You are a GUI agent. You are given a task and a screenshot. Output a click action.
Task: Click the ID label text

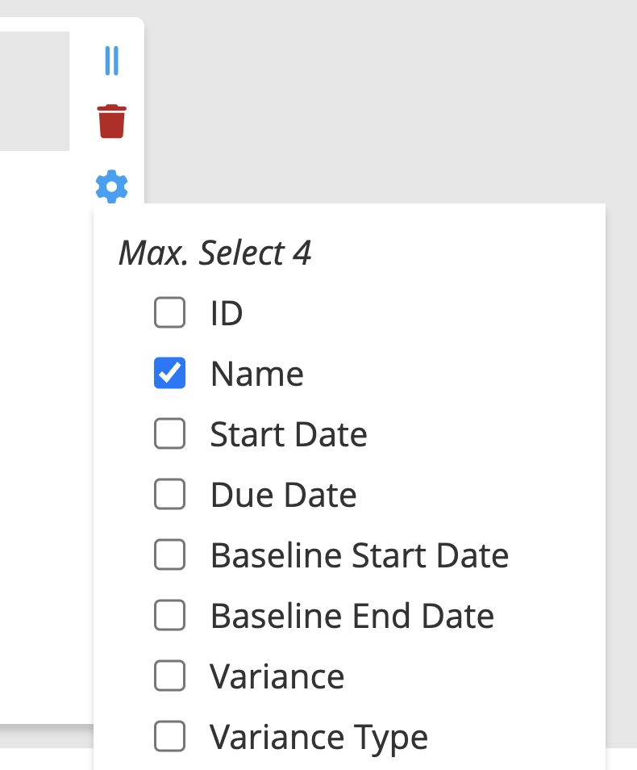coord(226,313)
